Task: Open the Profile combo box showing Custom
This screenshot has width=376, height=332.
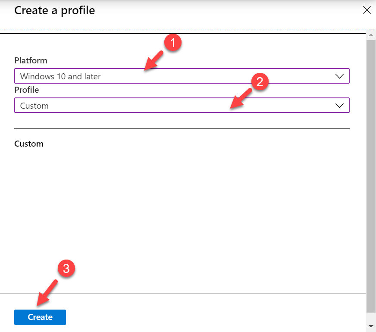Action: tap(182, 105)
